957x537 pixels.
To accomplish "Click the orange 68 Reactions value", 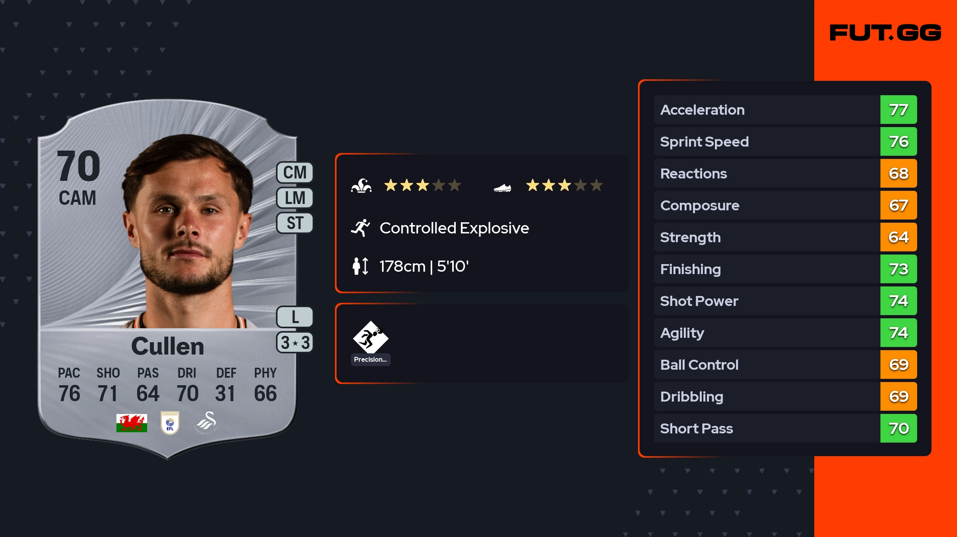I will [898, 173].
